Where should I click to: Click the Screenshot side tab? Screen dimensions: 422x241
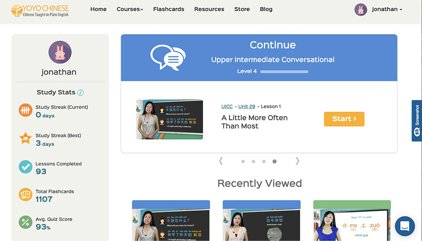tap(417, 121)
